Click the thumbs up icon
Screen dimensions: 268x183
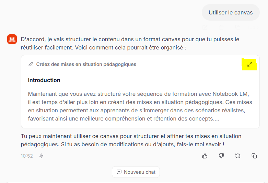pyautogui.click(x=205, y=156)
